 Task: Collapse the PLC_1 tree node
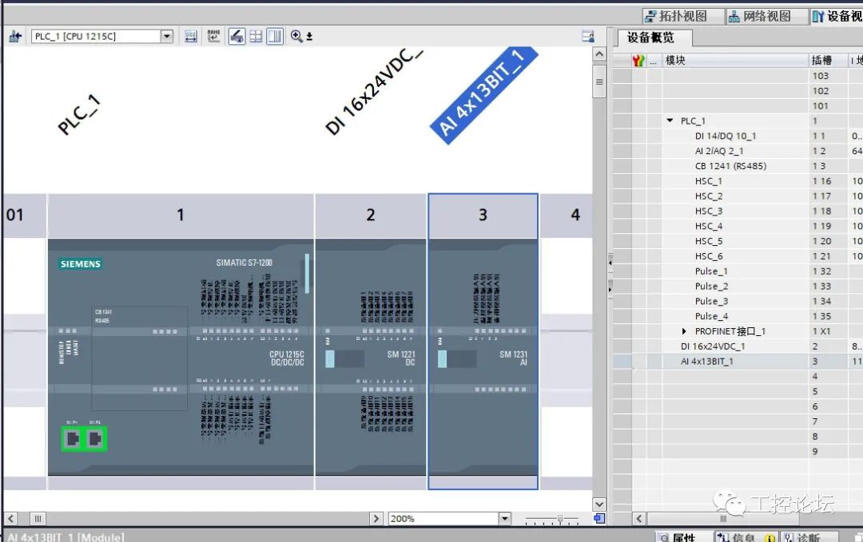click(x=670, y=121)
